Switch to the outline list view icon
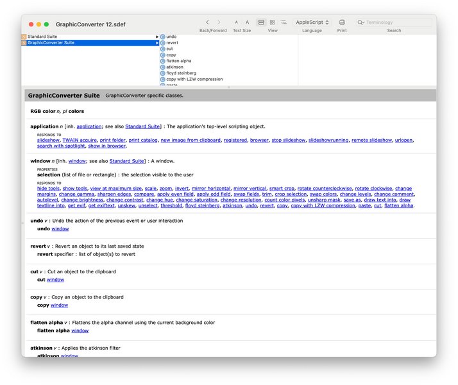This screenshot has height=385, width=458. click(284, 22)
